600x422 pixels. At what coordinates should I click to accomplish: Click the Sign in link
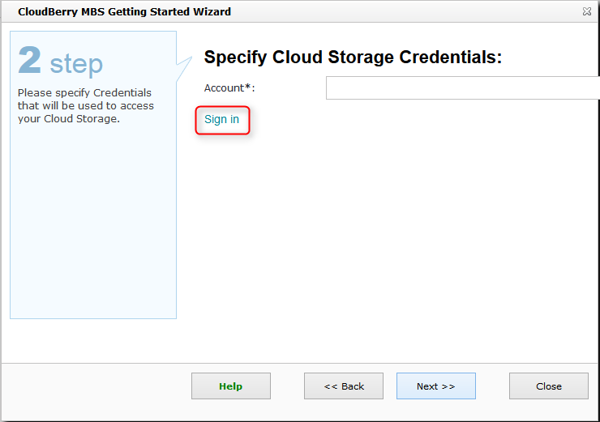pos(221,120)
